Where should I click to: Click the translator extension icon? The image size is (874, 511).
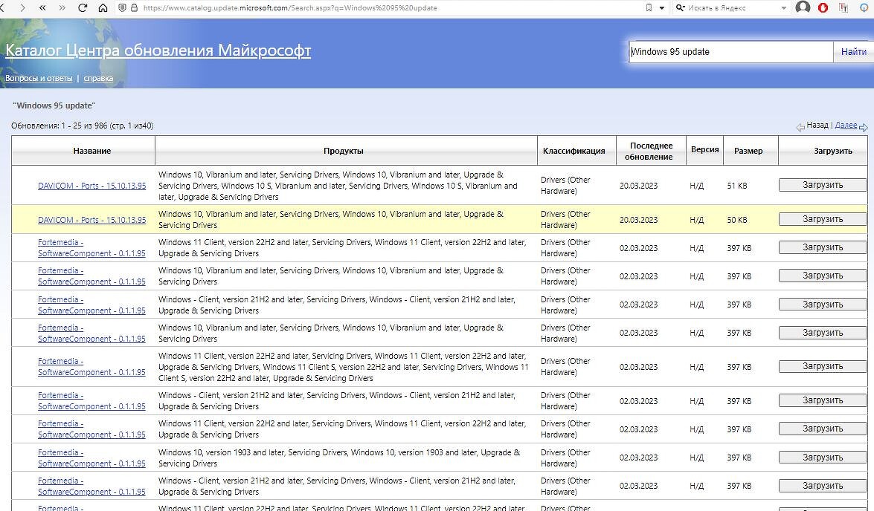[x=844, y=7]
